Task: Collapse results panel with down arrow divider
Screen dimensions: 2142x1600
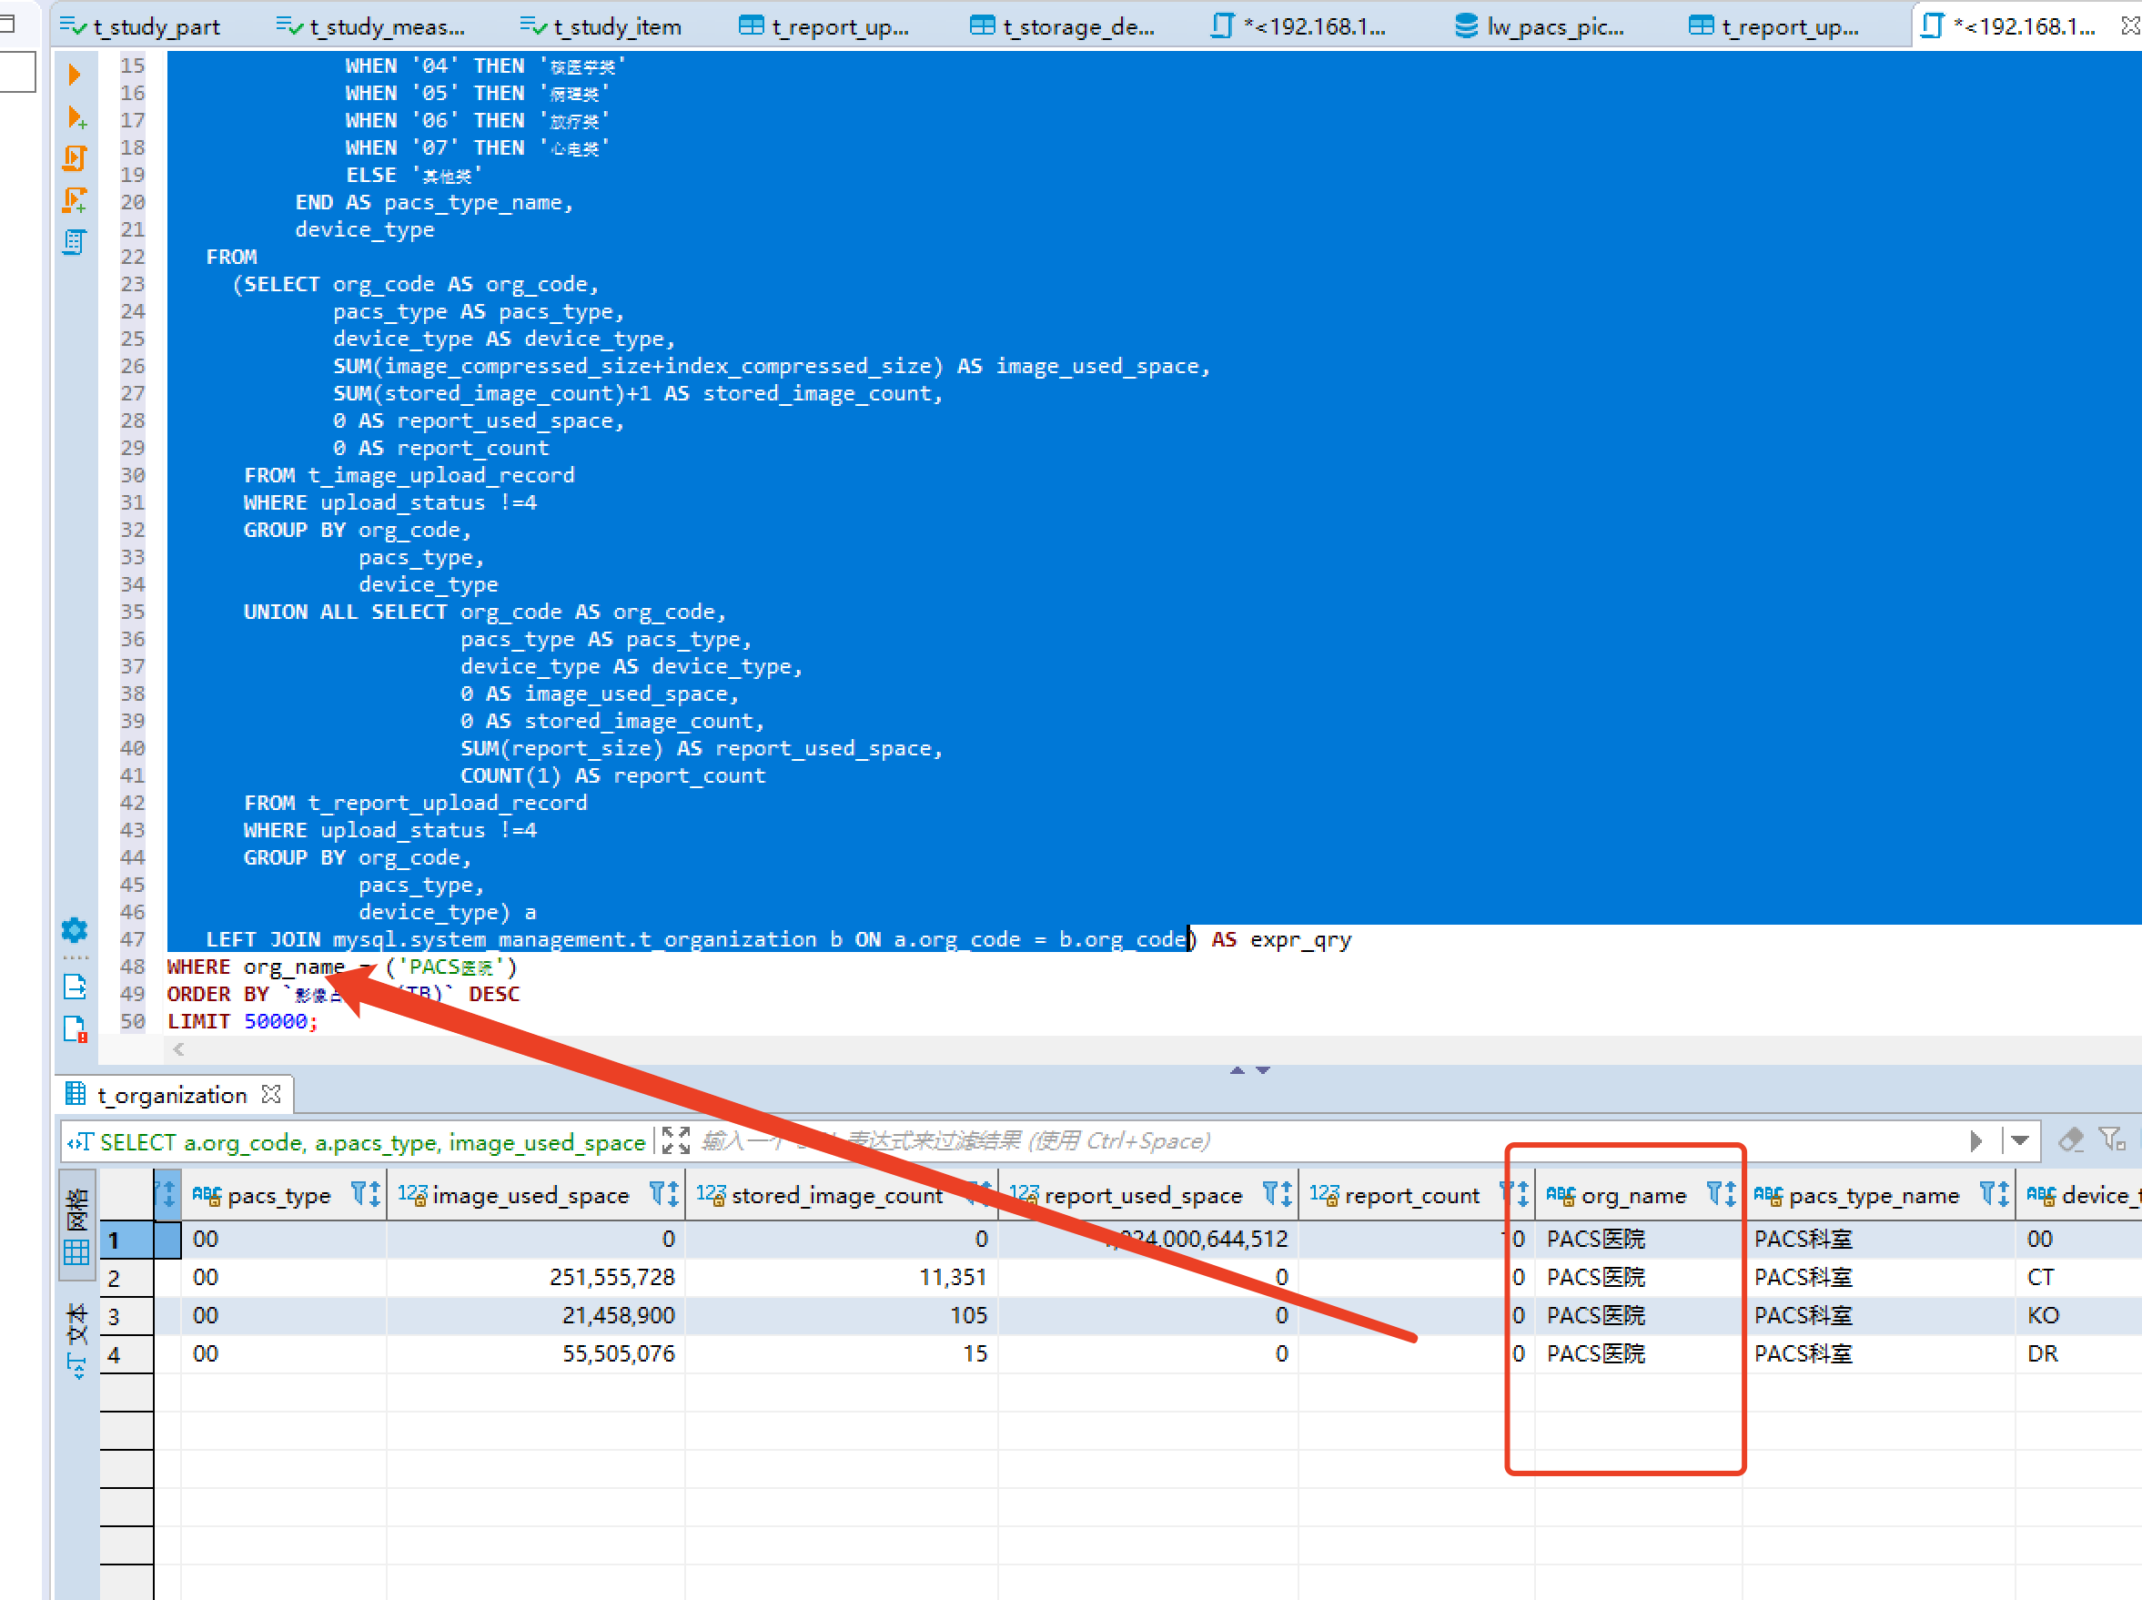Action: point(1263,1070)
